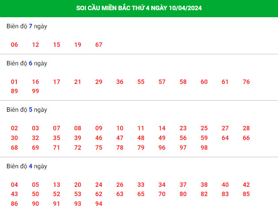Viewport: 278px width, 212px height.
Task: Select number 24 in the 4-day section
Action: point(99,185)
